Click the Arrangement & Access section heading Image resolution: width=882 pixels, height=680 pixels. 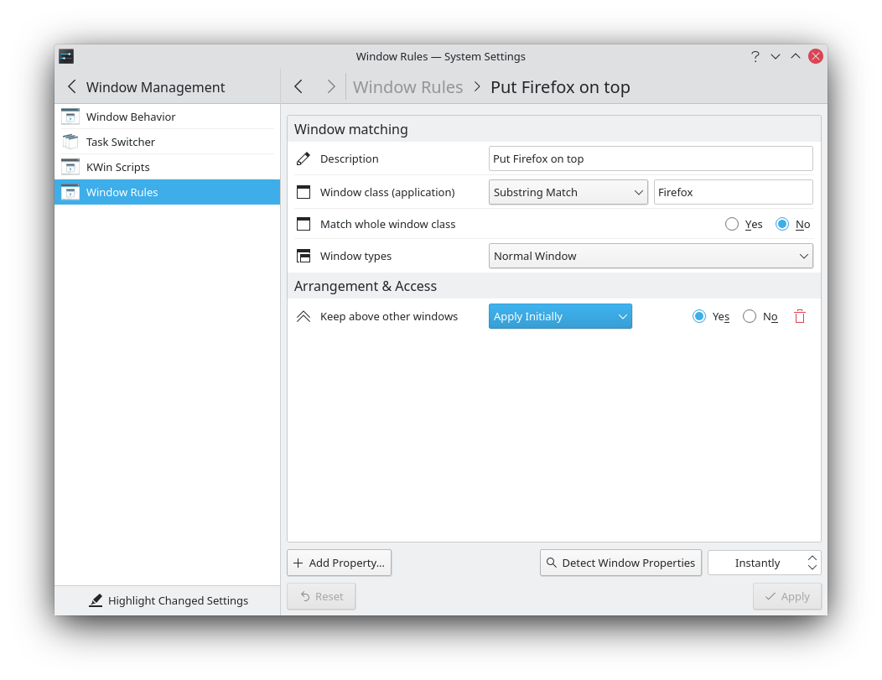tap(365, 286)
